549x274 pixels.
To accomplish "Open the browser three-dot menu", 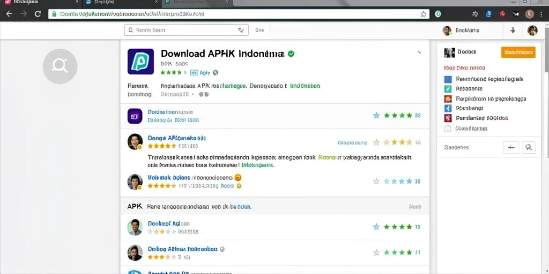I will click(543, 14).
